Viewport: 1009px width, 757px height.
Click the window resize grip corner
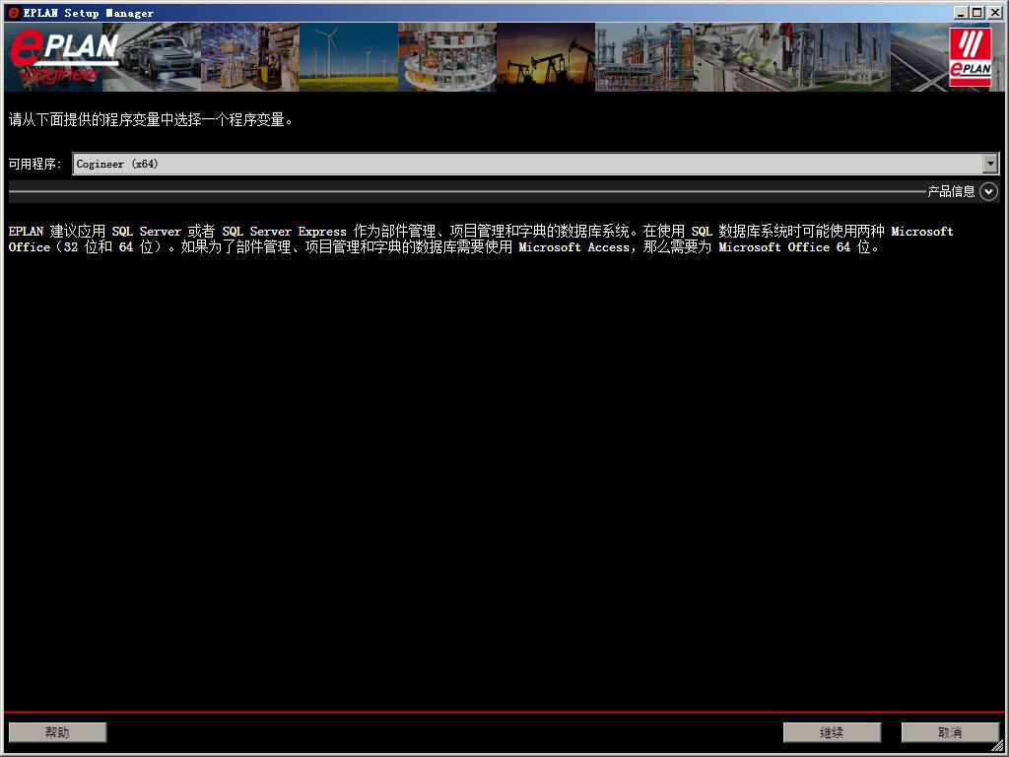998,747
